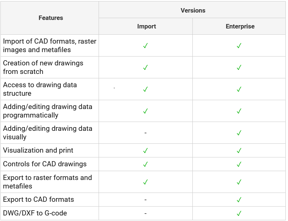Select the Features column header
This screenshot has height=221, width=288.
[51, 18]
